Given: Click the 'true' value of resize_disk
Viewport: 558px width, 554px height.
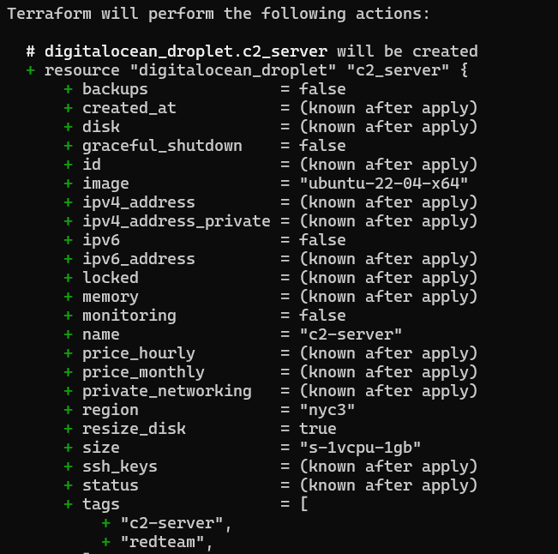Looking at the screenshot, I should coord(317,429).
